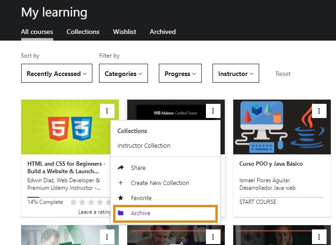Click three-dot menu on Ableton course card
The width and height of the screenshot is (336, 245).
(213, 111)
